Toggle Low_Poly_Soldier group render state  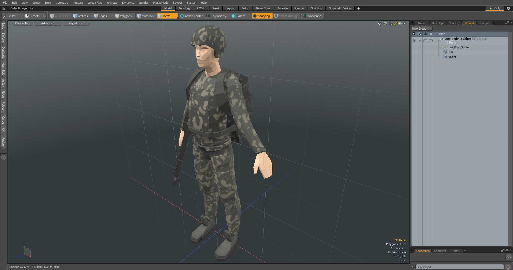click(419, 41)
